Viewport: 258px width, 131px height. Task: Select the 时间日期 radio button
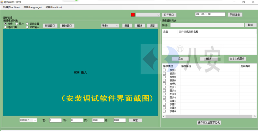[5, 27]
